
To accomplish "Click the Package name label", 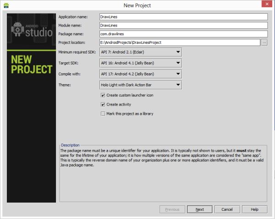I will [x=71, y=34].
